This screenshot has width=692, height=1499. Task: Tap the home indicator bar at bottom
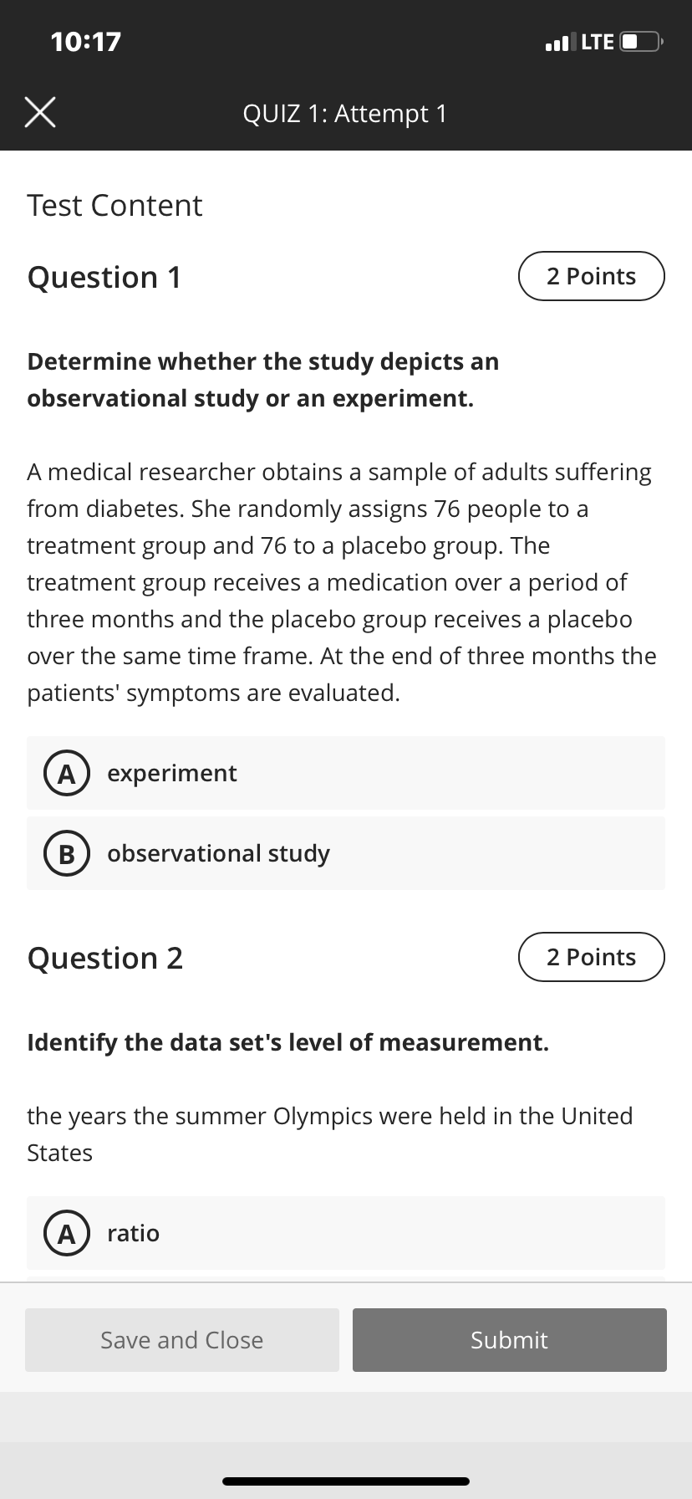click(346, 1481)
